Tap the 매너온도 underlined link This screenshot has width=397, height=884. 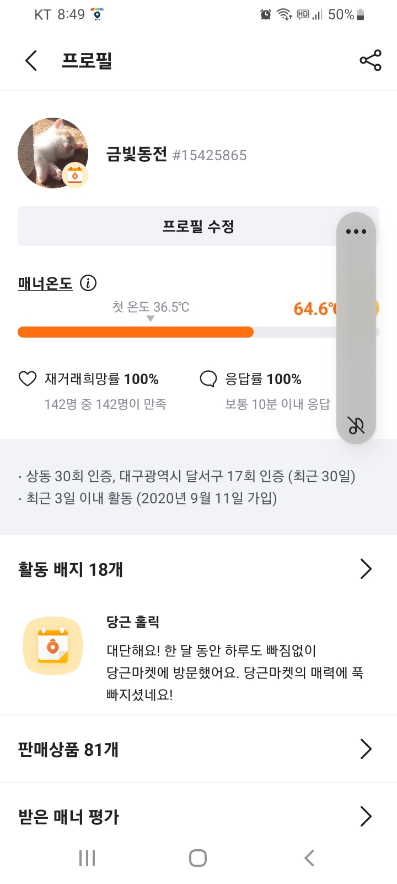point(45,283)
